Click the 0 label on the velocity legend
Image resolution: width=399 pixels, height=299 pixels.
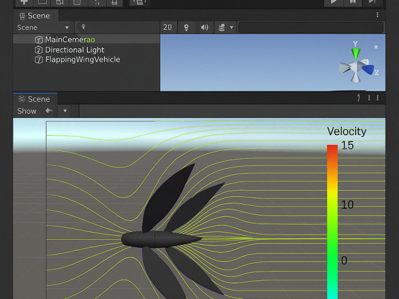click(344, 261)
